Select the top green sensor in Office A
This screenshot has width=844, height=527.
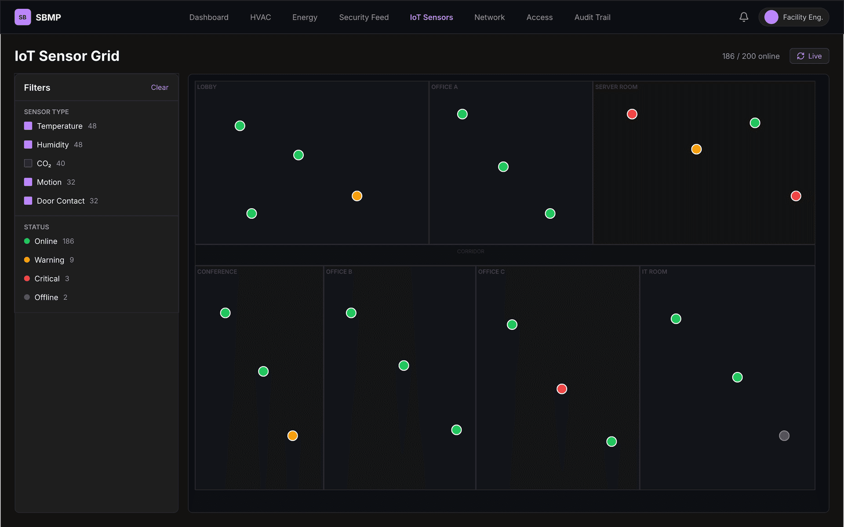coord(462,114)
